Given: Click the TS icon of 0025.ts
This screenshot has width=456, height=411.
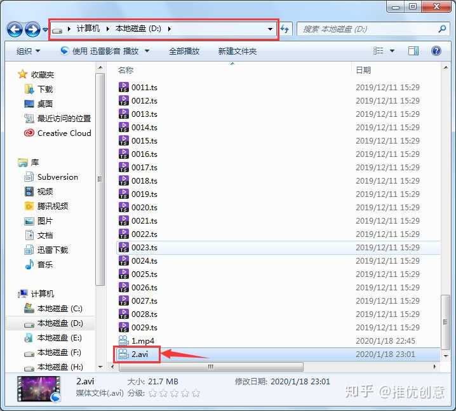Looking at the screenshot, I should click(x=124, y=274).
